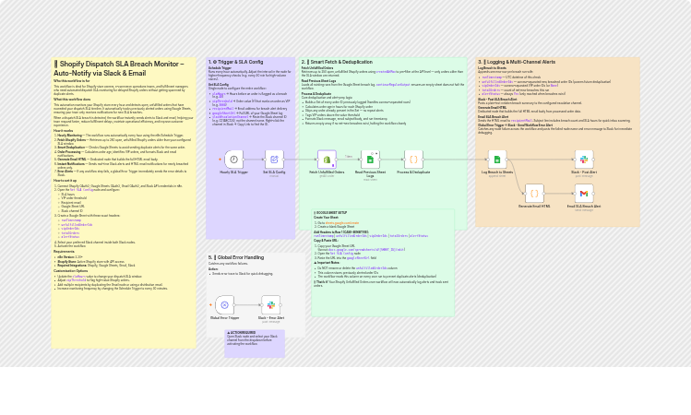Select the 'ACTION REQUIRED' purple sticky note
The width and height of the screenshot is (691, 415).
pos(255,344)
